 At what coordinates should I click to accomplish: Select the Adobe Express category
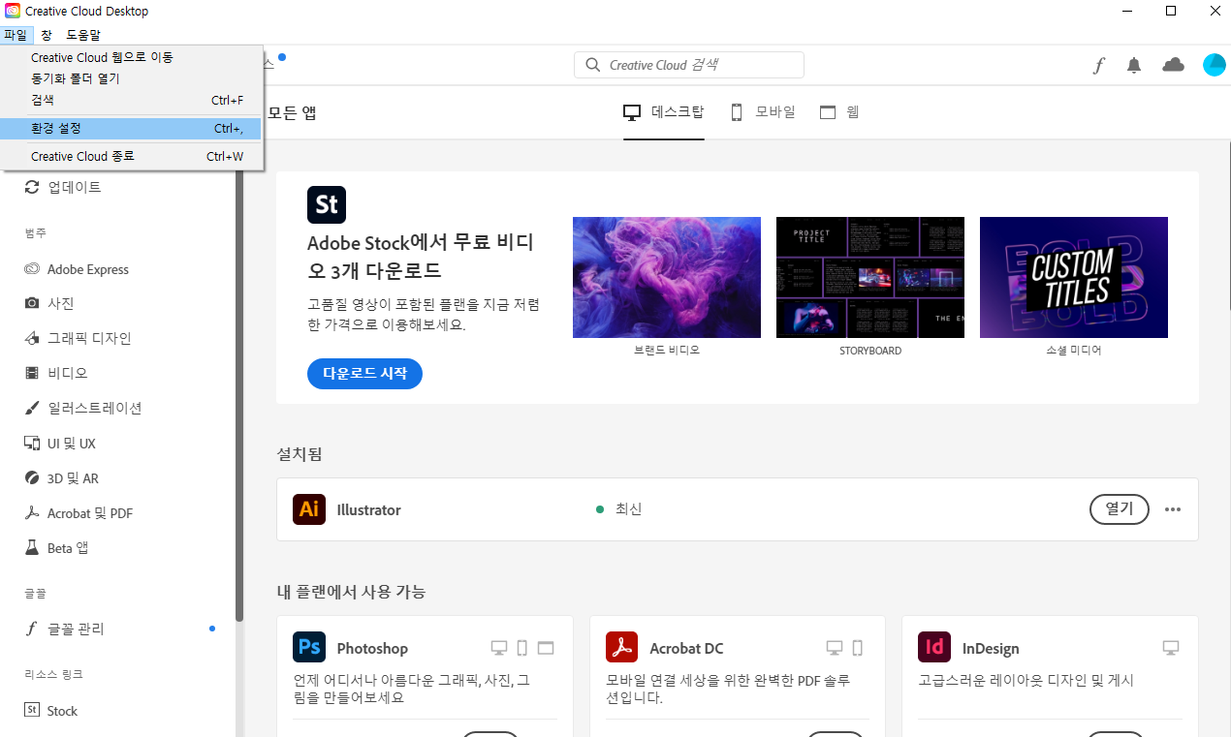(76, 269)
